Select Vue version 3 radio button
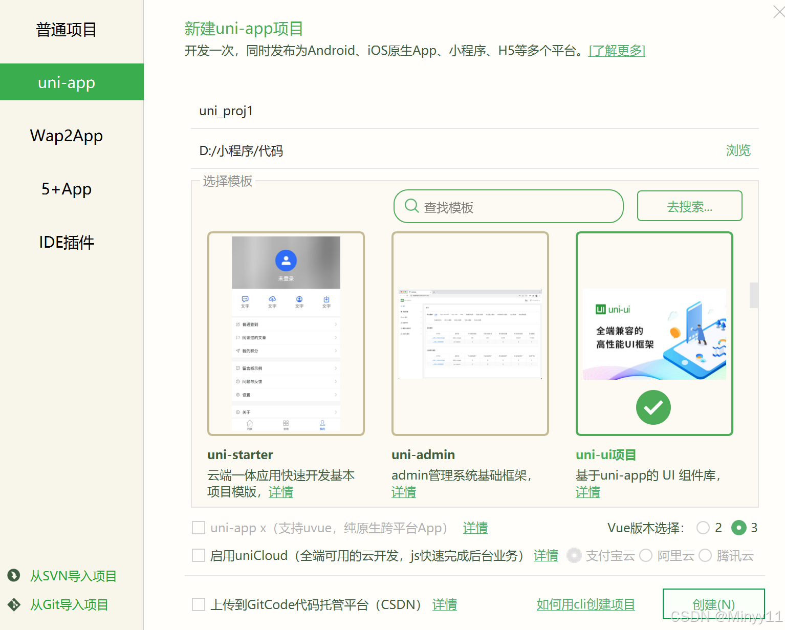Image resolution: width=785 pixels, height=630 pixels. [x=739, y=528]
